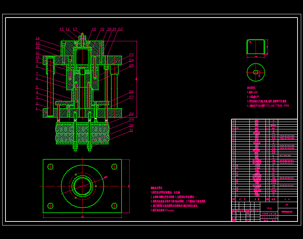Image resolution: width=303 pixels, height=239 pixels.
Task: Select the square cup part side view
Action: click(x=256, y=47)
